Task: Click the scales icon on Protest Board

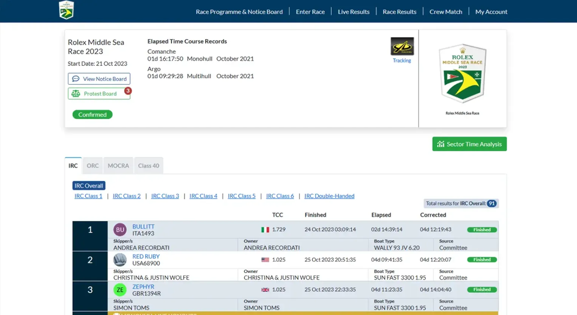Action: [x=76, y=93]
